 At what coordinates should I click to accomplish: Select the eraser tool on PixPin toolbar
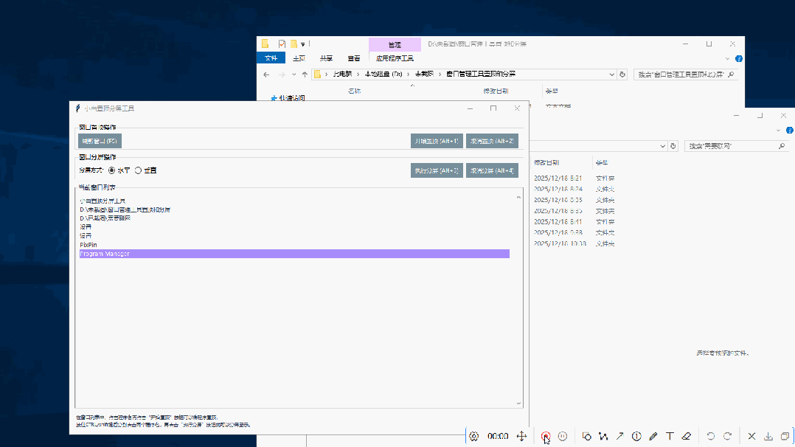point(687,437)
